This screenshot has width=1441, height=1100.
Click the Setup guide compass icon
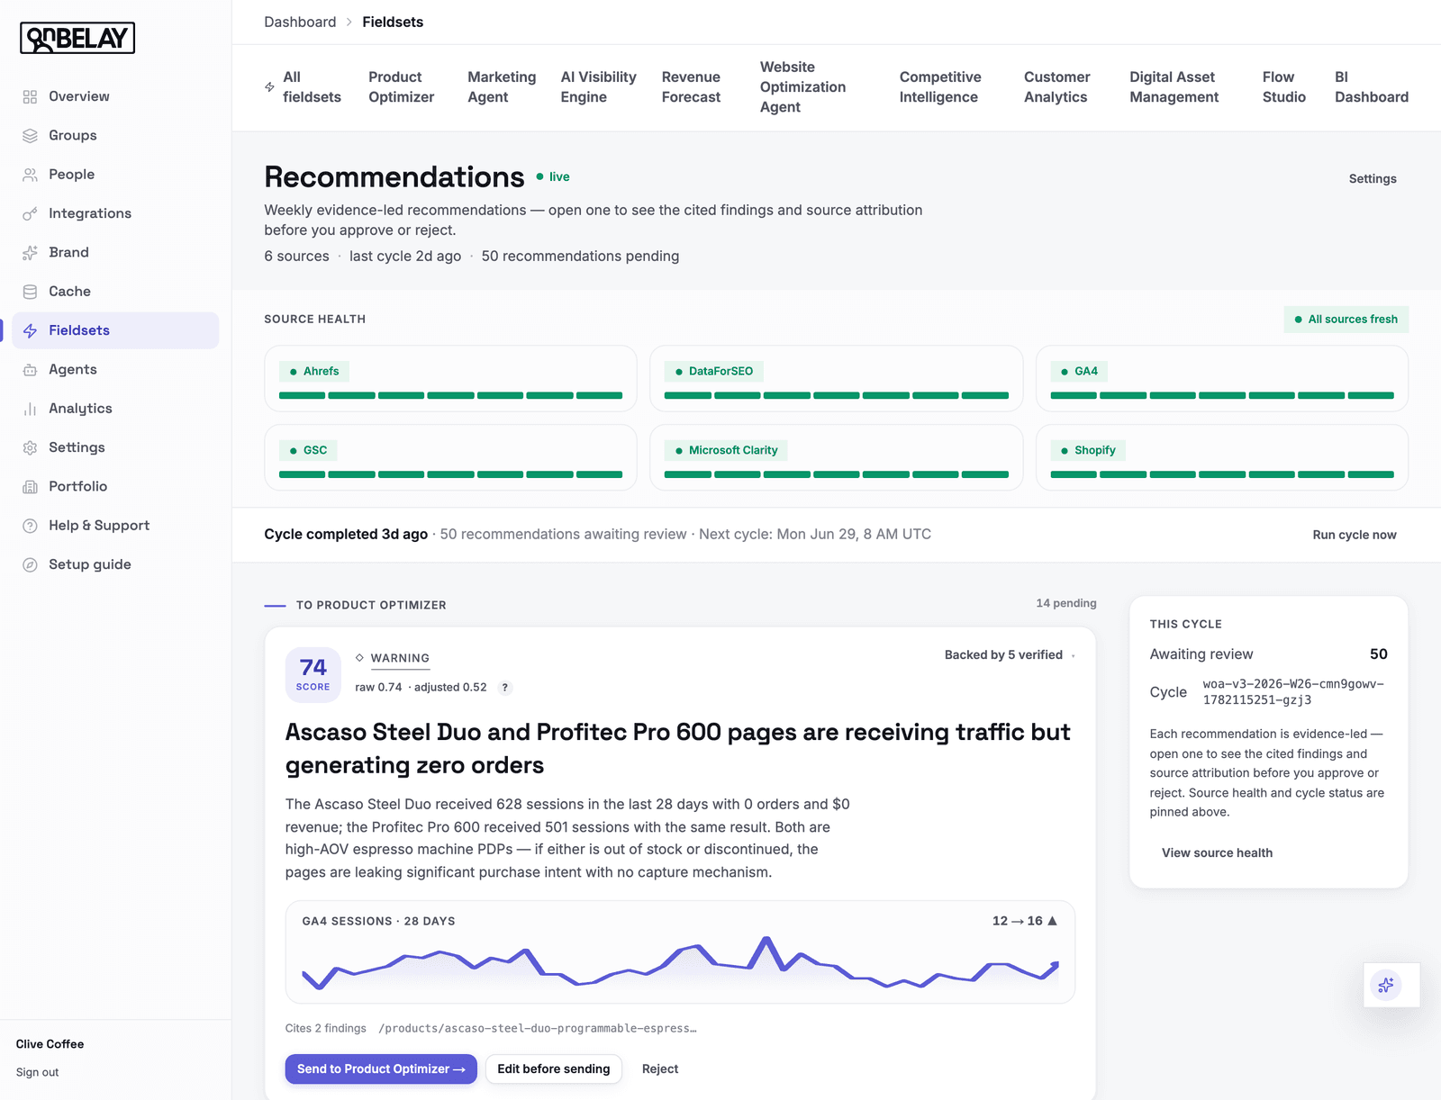point(30,564)
